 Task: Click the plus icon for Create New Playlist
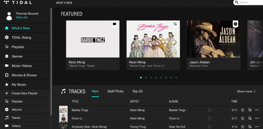[x=7, y=93]
